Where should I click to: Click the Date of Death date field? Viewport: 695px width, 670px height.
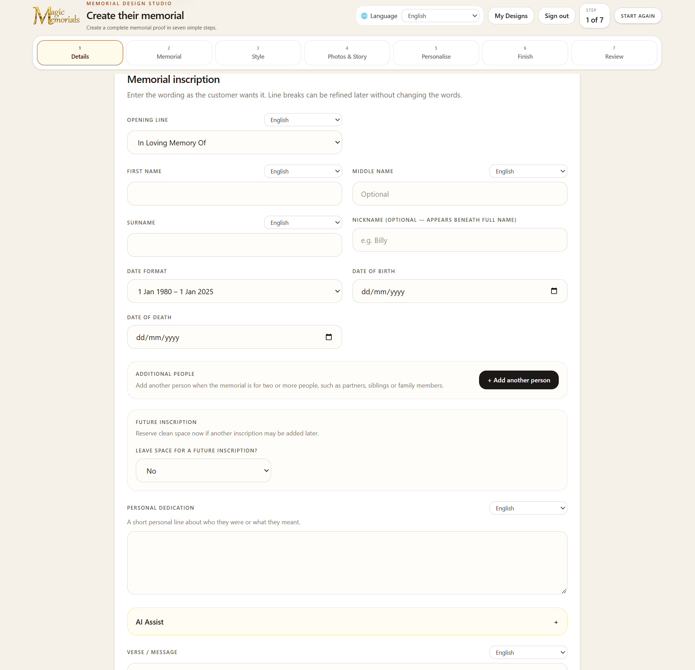234,337
